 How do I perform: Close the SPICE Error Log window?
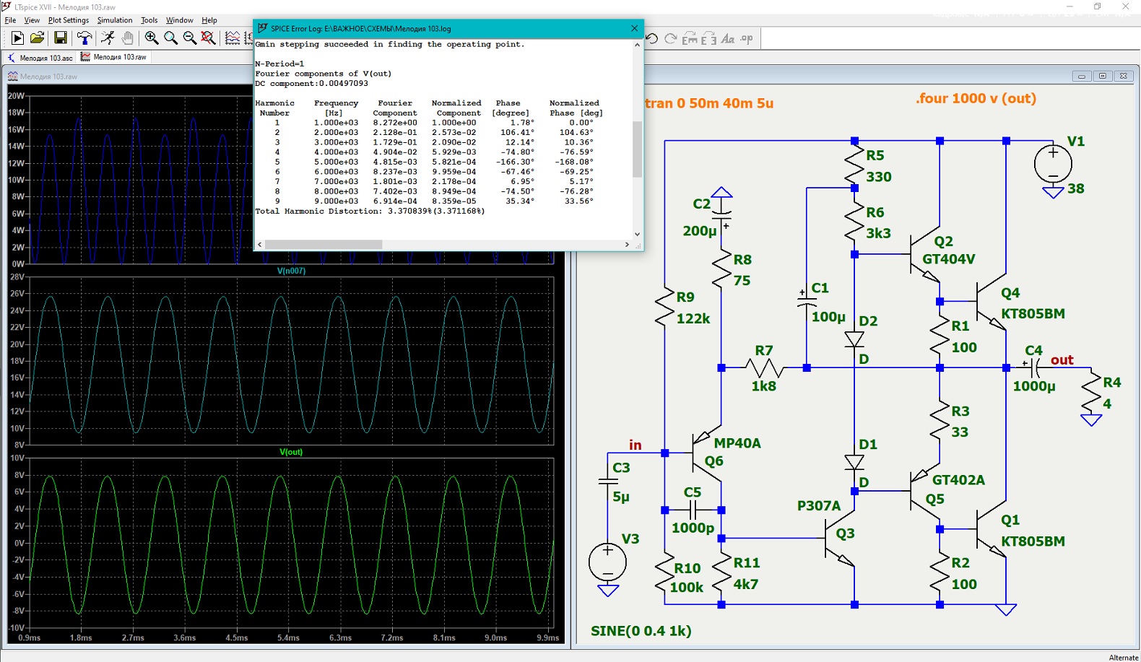(634, 28)
